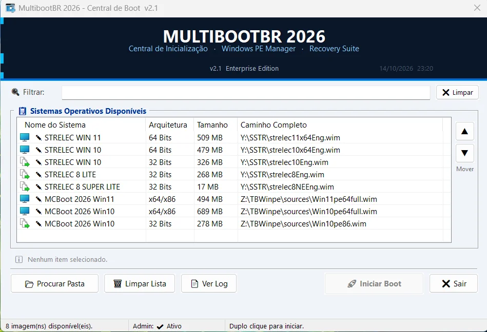Open the log via Ver Log
Viewport: 487px width, 332px height.
coord(209,284)
